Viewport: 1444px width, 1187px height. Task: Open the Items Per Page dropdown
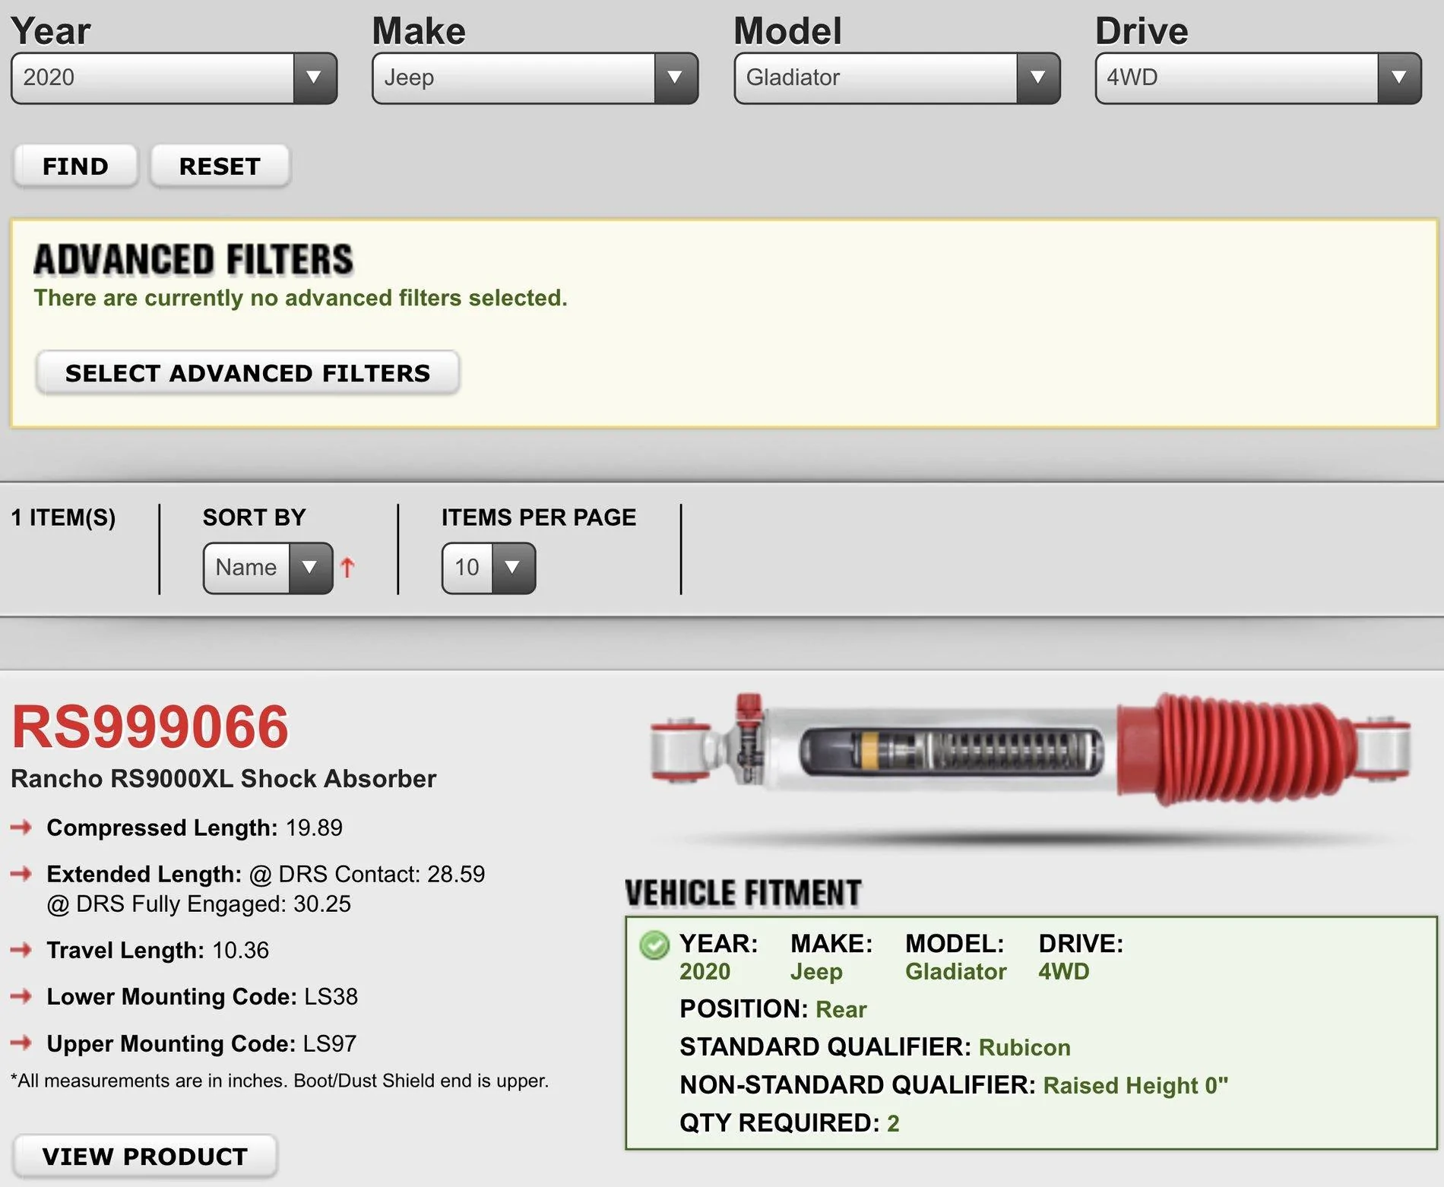coord(489,568)
